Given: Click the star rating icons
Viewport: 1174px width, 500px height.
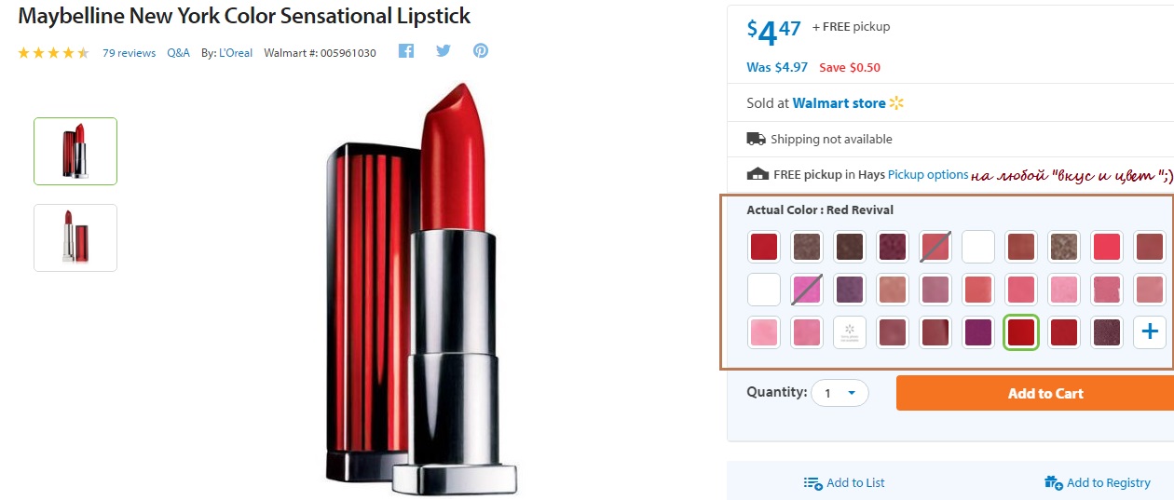Looking at the screenshot, I should pos(53,53).
